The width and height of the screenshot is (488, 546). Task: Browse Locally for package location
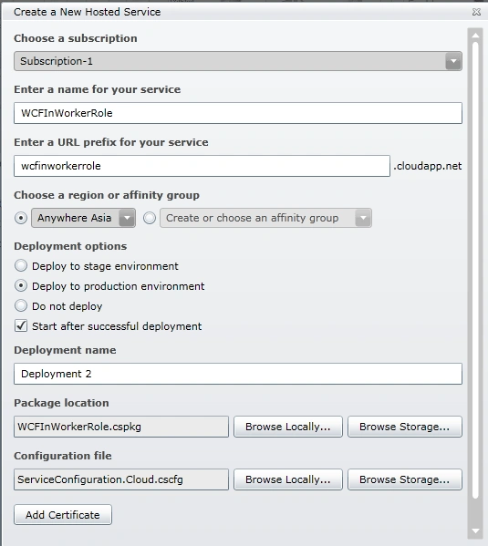pyautogui.click(x=288, y=427)
